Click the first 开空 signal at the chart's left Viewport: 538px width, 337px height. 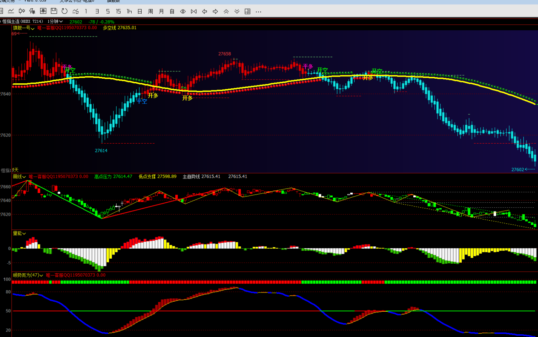(x=70, y=70)
